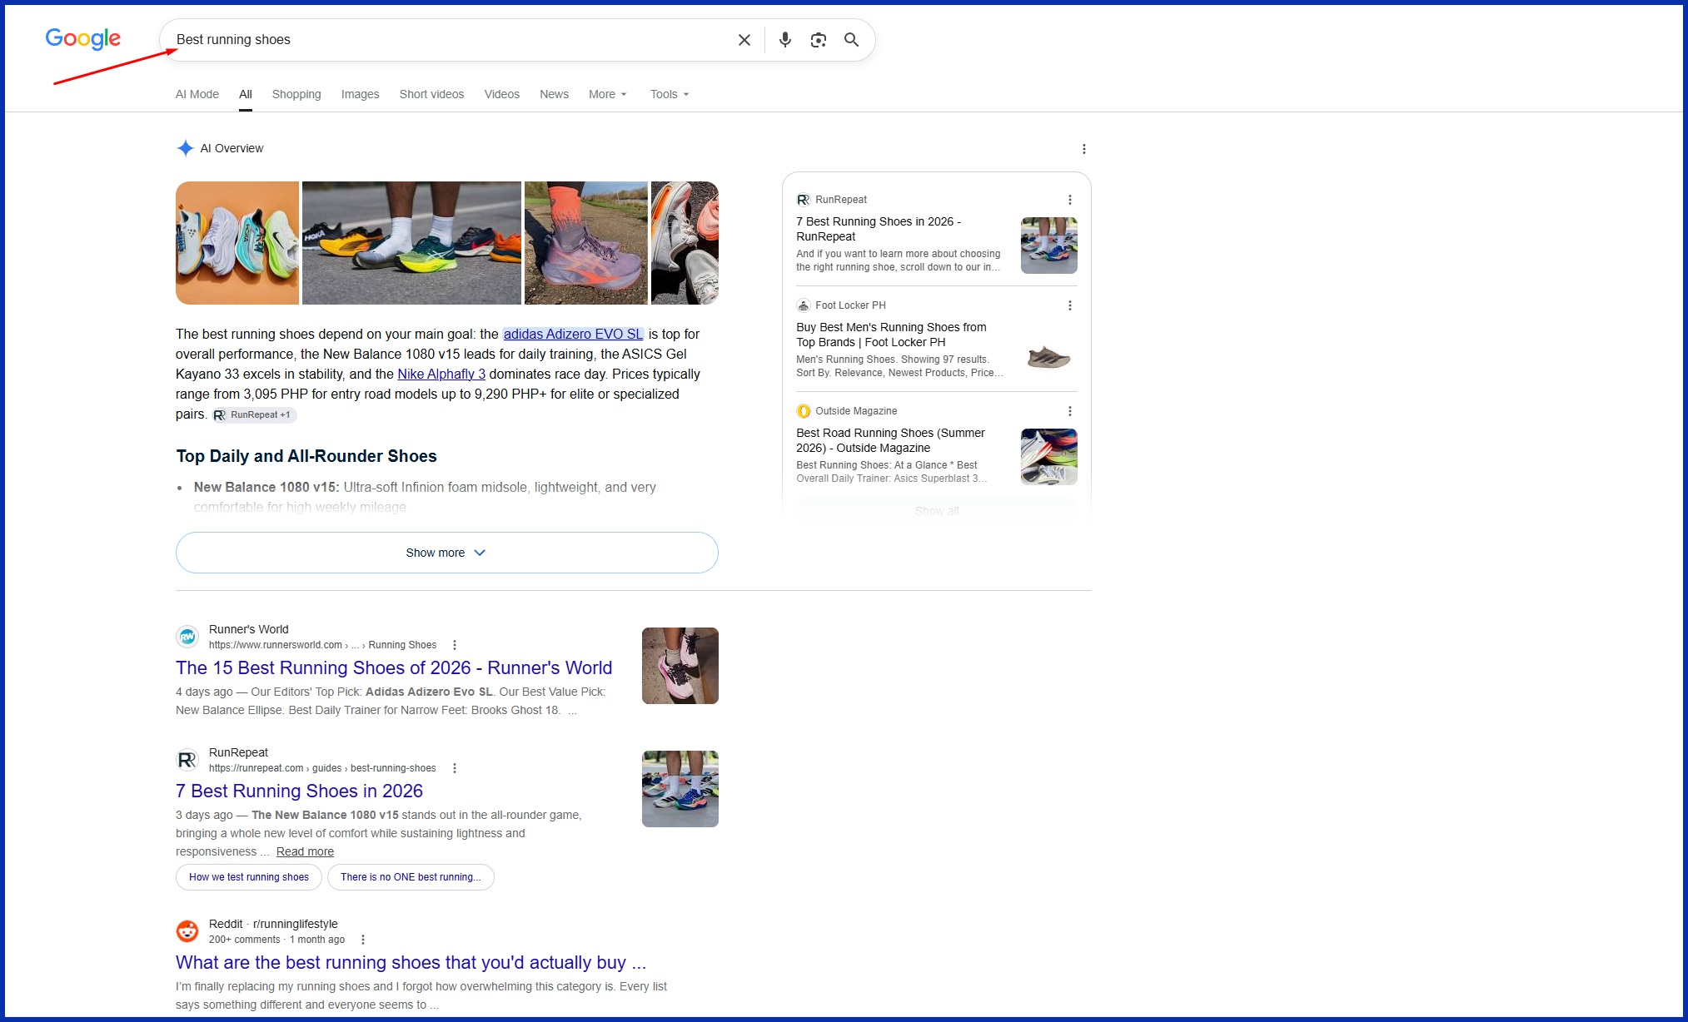
Task: Click 'Top Daily and All-Rounder Shoes' heading
Action: (306, 456)
